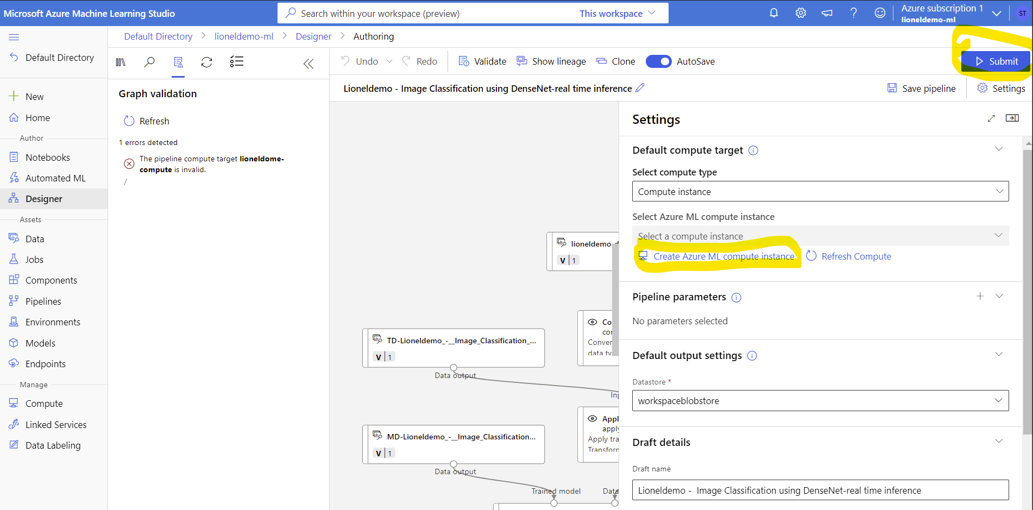
Task: Close the Settings pane with the dock arrow icon
Action: coord(1012,118)
